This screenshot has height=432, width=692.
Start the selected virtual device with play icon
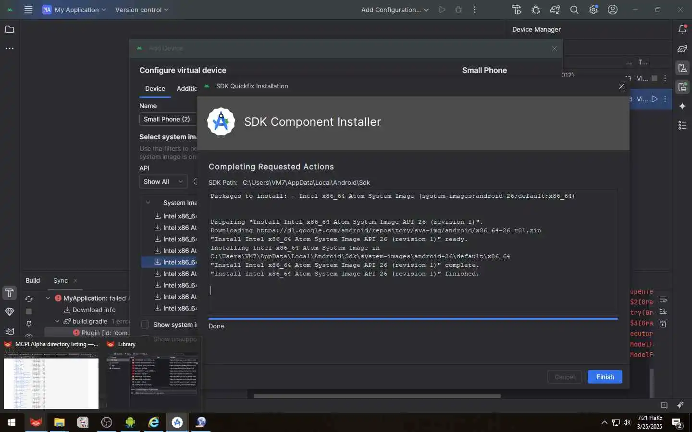[x=654, y=99]
